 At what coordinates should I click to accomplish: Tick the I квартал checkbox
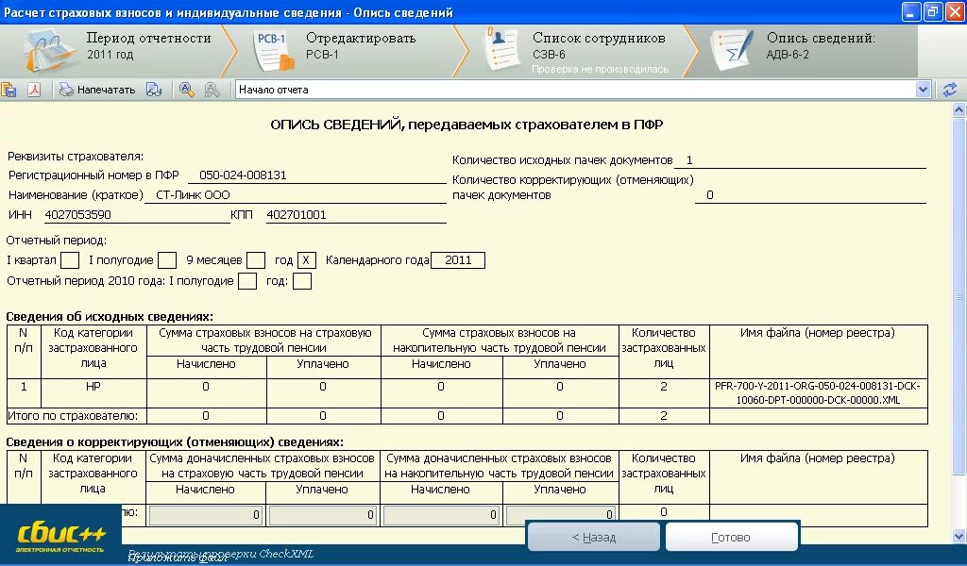coord(70,260)
